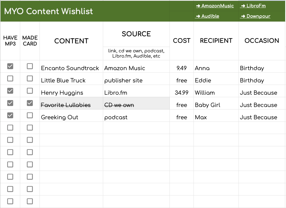The image size is (286, 208).
Task: Select the Little Blue Truck cell
Action: click(x=71, y=79)
